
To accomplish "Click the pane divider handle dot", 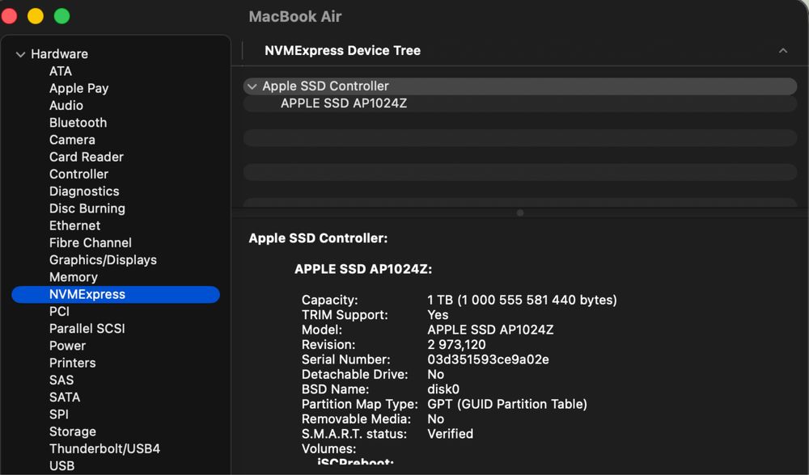I will click(520, 212).
